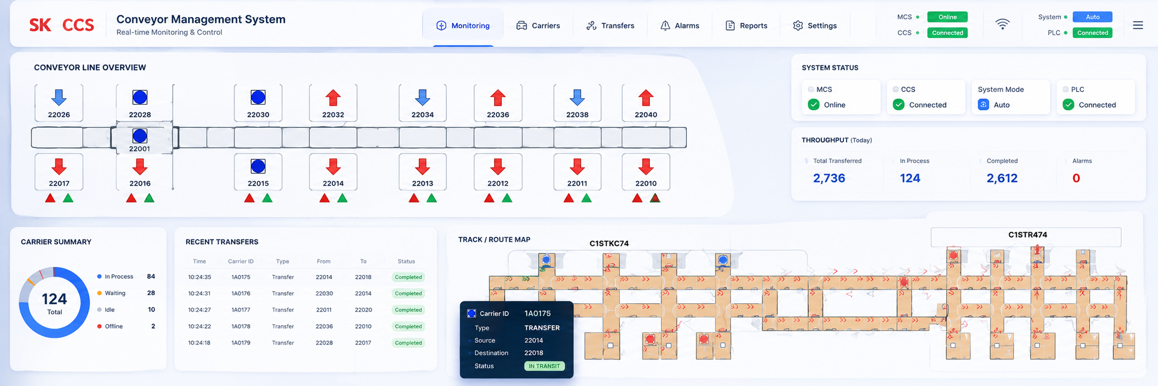Select station 22034 blue down arrow
1158x386 pixels.
(x=423, y=98)
